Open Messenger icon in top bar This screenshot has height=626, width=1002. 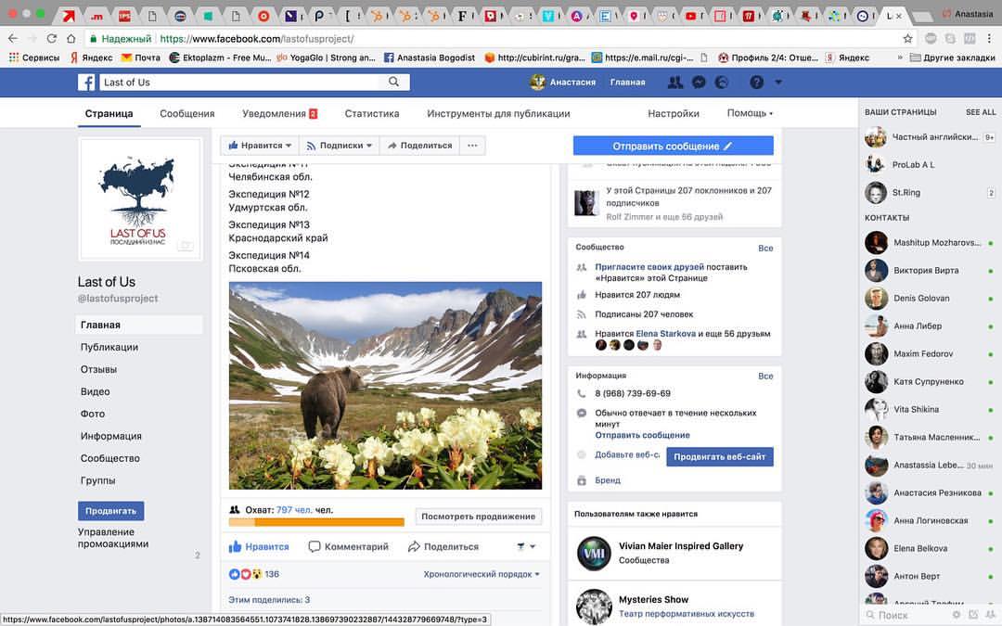click(x=700, y=82)
